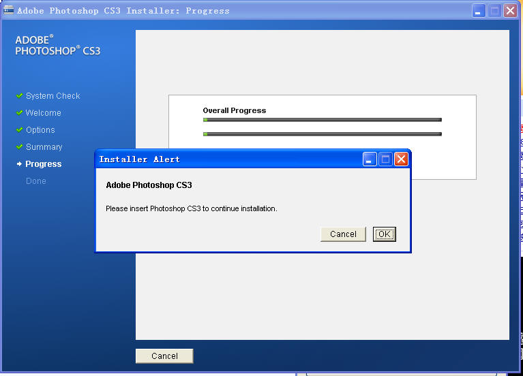Select the Progress step in the sidebar

pyautogui.click(x=44, y=164)
